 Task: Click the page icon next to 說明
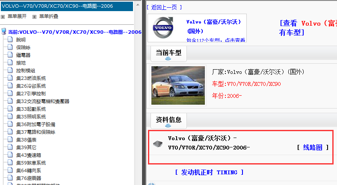click(x=10, y=39)
